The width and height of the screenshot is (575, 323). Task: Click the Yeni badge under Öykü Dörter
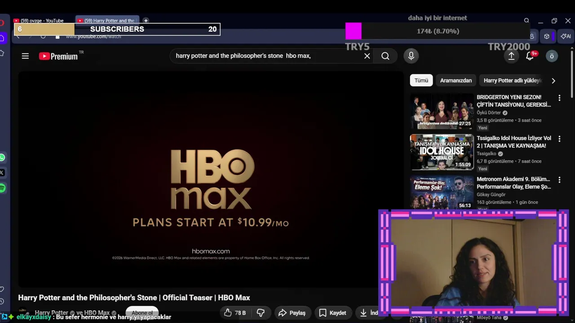pyautogui.click(x=482, y=128)
